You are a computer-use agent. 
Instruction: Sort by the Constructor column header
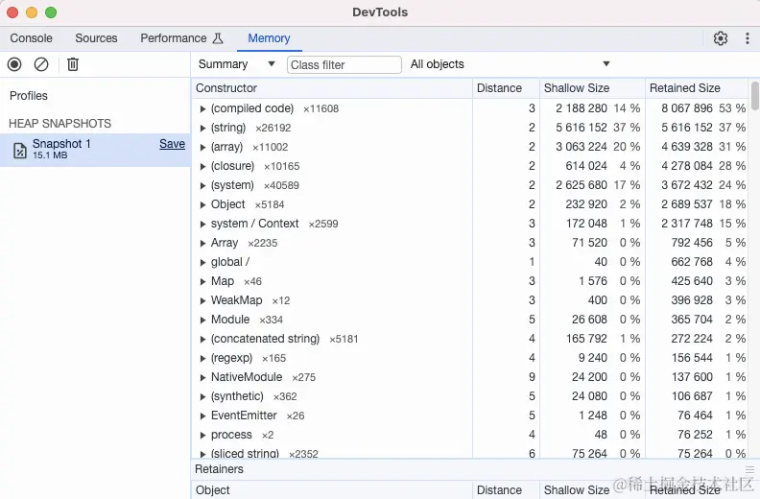pyautogui.click(x=332, y=88)
